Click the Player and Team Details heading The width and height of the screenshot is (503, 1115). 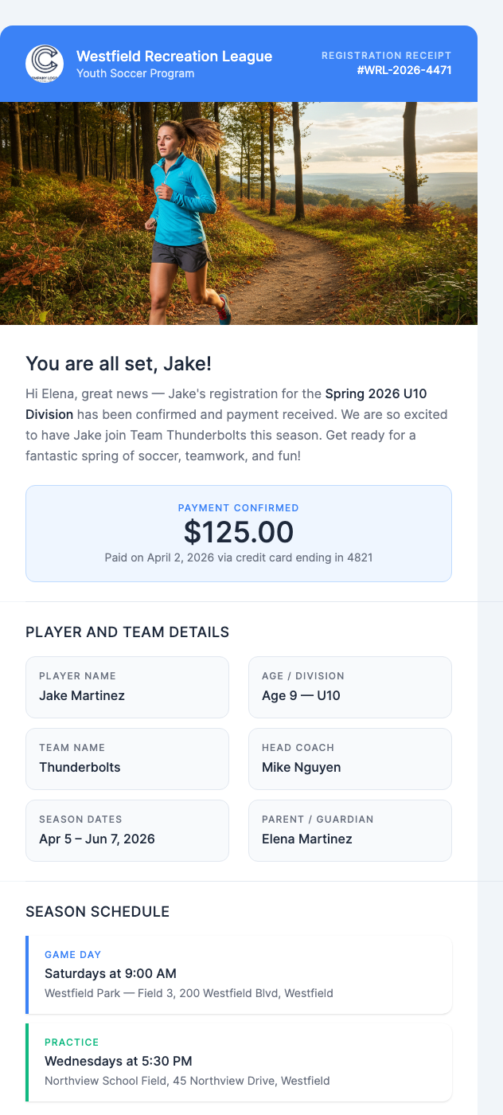127,632
